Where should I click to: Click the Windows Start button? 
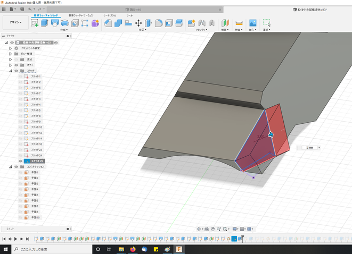coord(5,249)
